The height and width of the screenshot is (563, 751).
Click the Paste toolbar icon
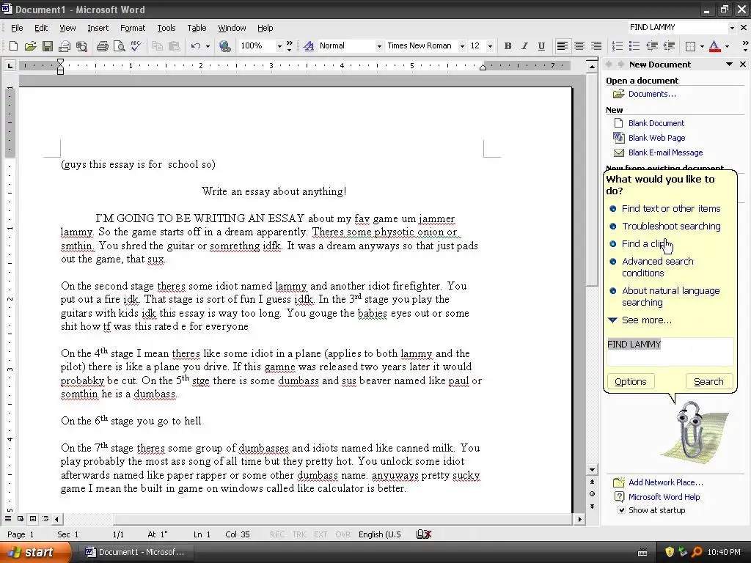[175, 46]
